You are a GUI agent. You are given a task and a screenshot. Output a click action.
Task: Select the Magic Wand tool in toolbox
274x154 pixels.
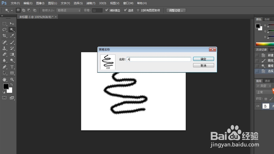tap(12, 30)
